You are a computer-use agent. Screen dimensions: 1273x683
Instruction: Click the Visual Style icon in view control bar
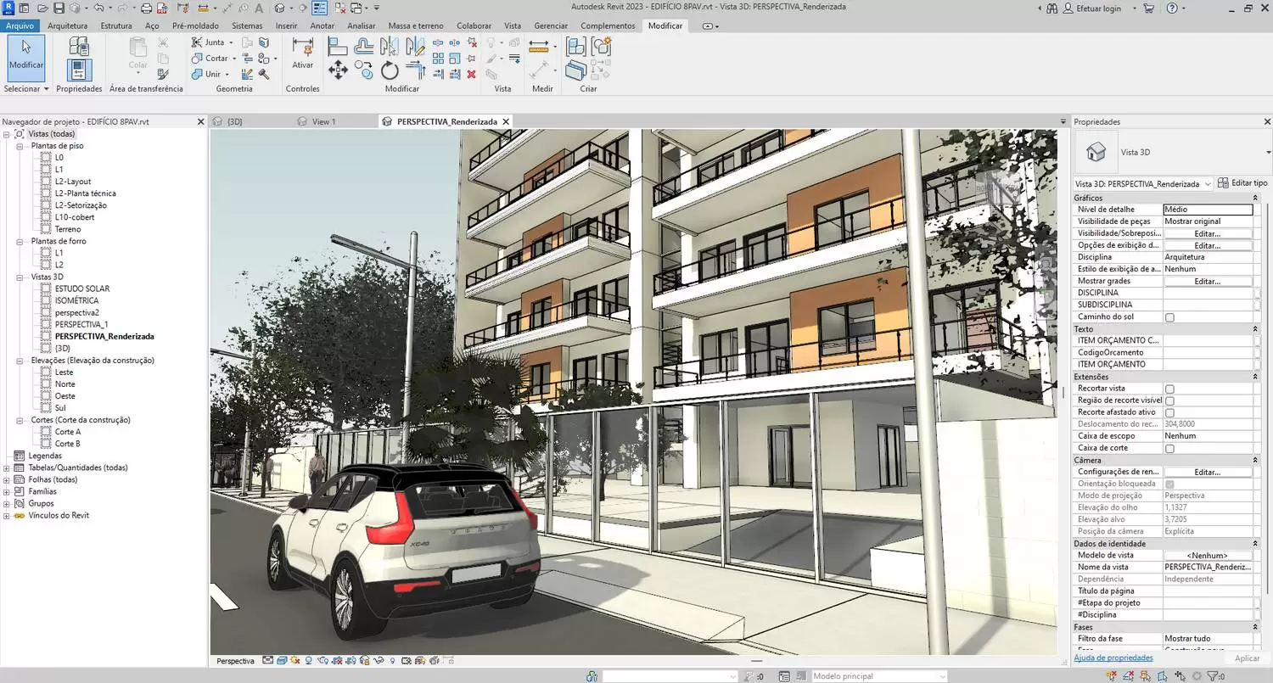click(283, 661)
